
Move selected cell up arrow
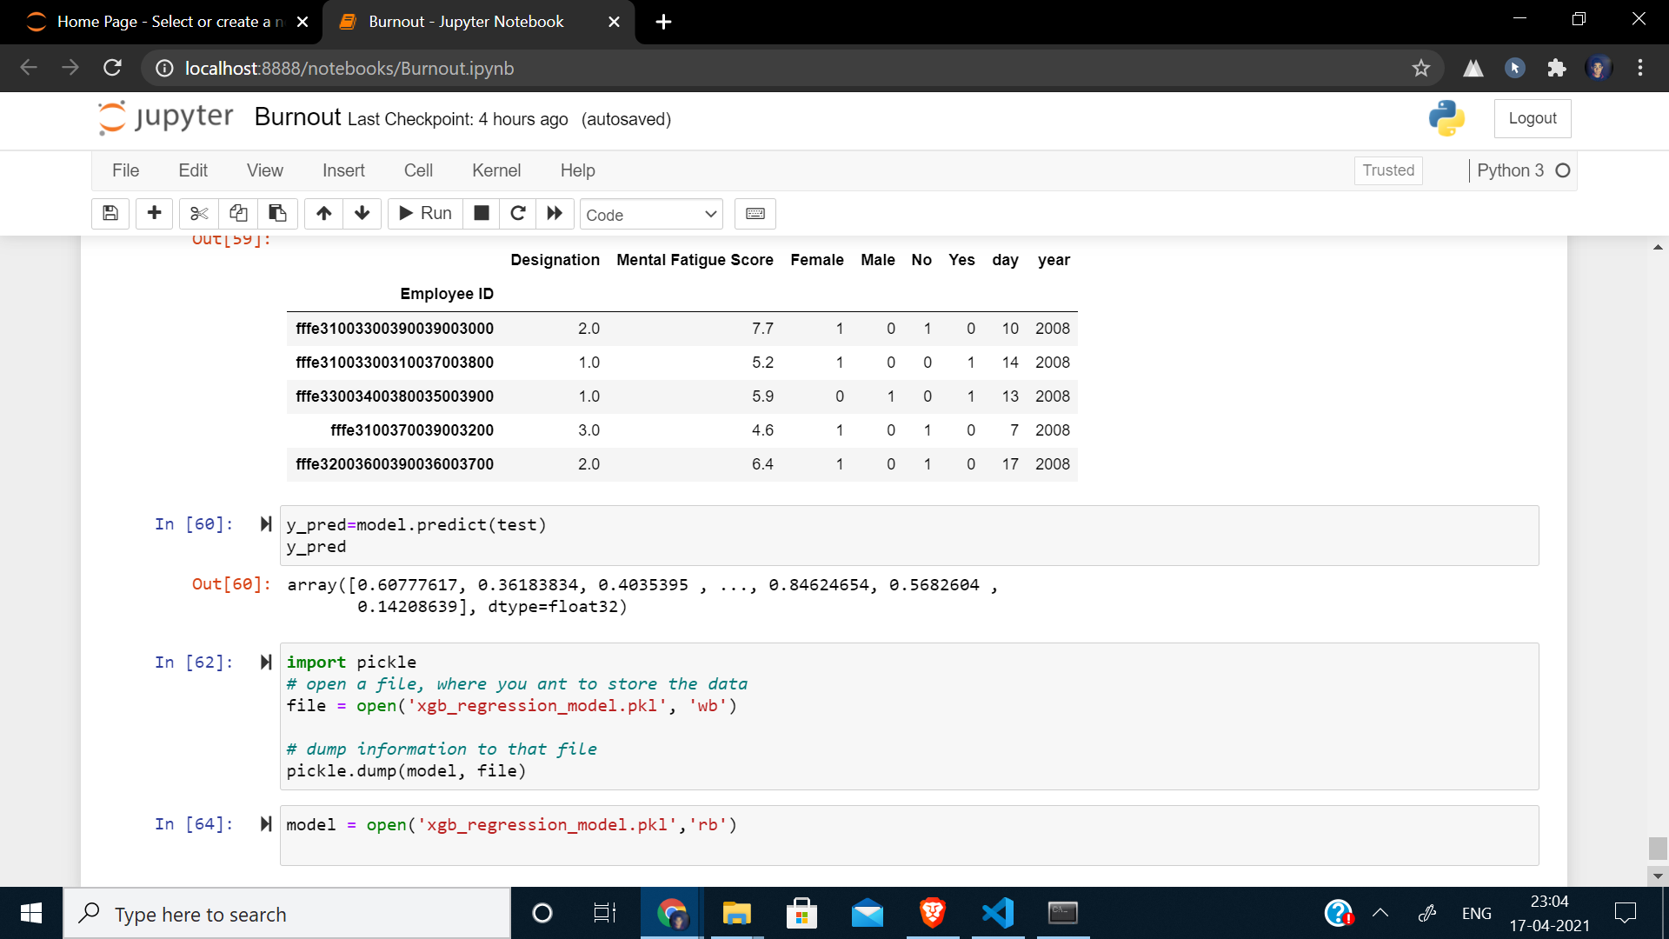point(323,214)
